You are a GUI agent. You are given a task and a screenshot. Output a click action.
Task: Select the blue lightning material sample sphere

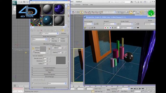59,9
